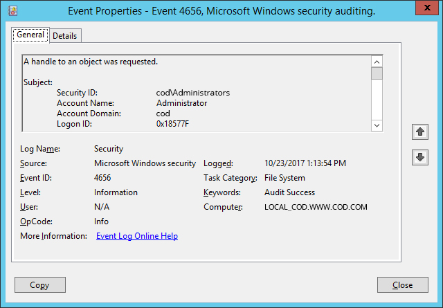The width and height of the screenshot is (443, 308).
Task: Click the 'Microsoft Windows security' source value
Action: pos(145,163)
